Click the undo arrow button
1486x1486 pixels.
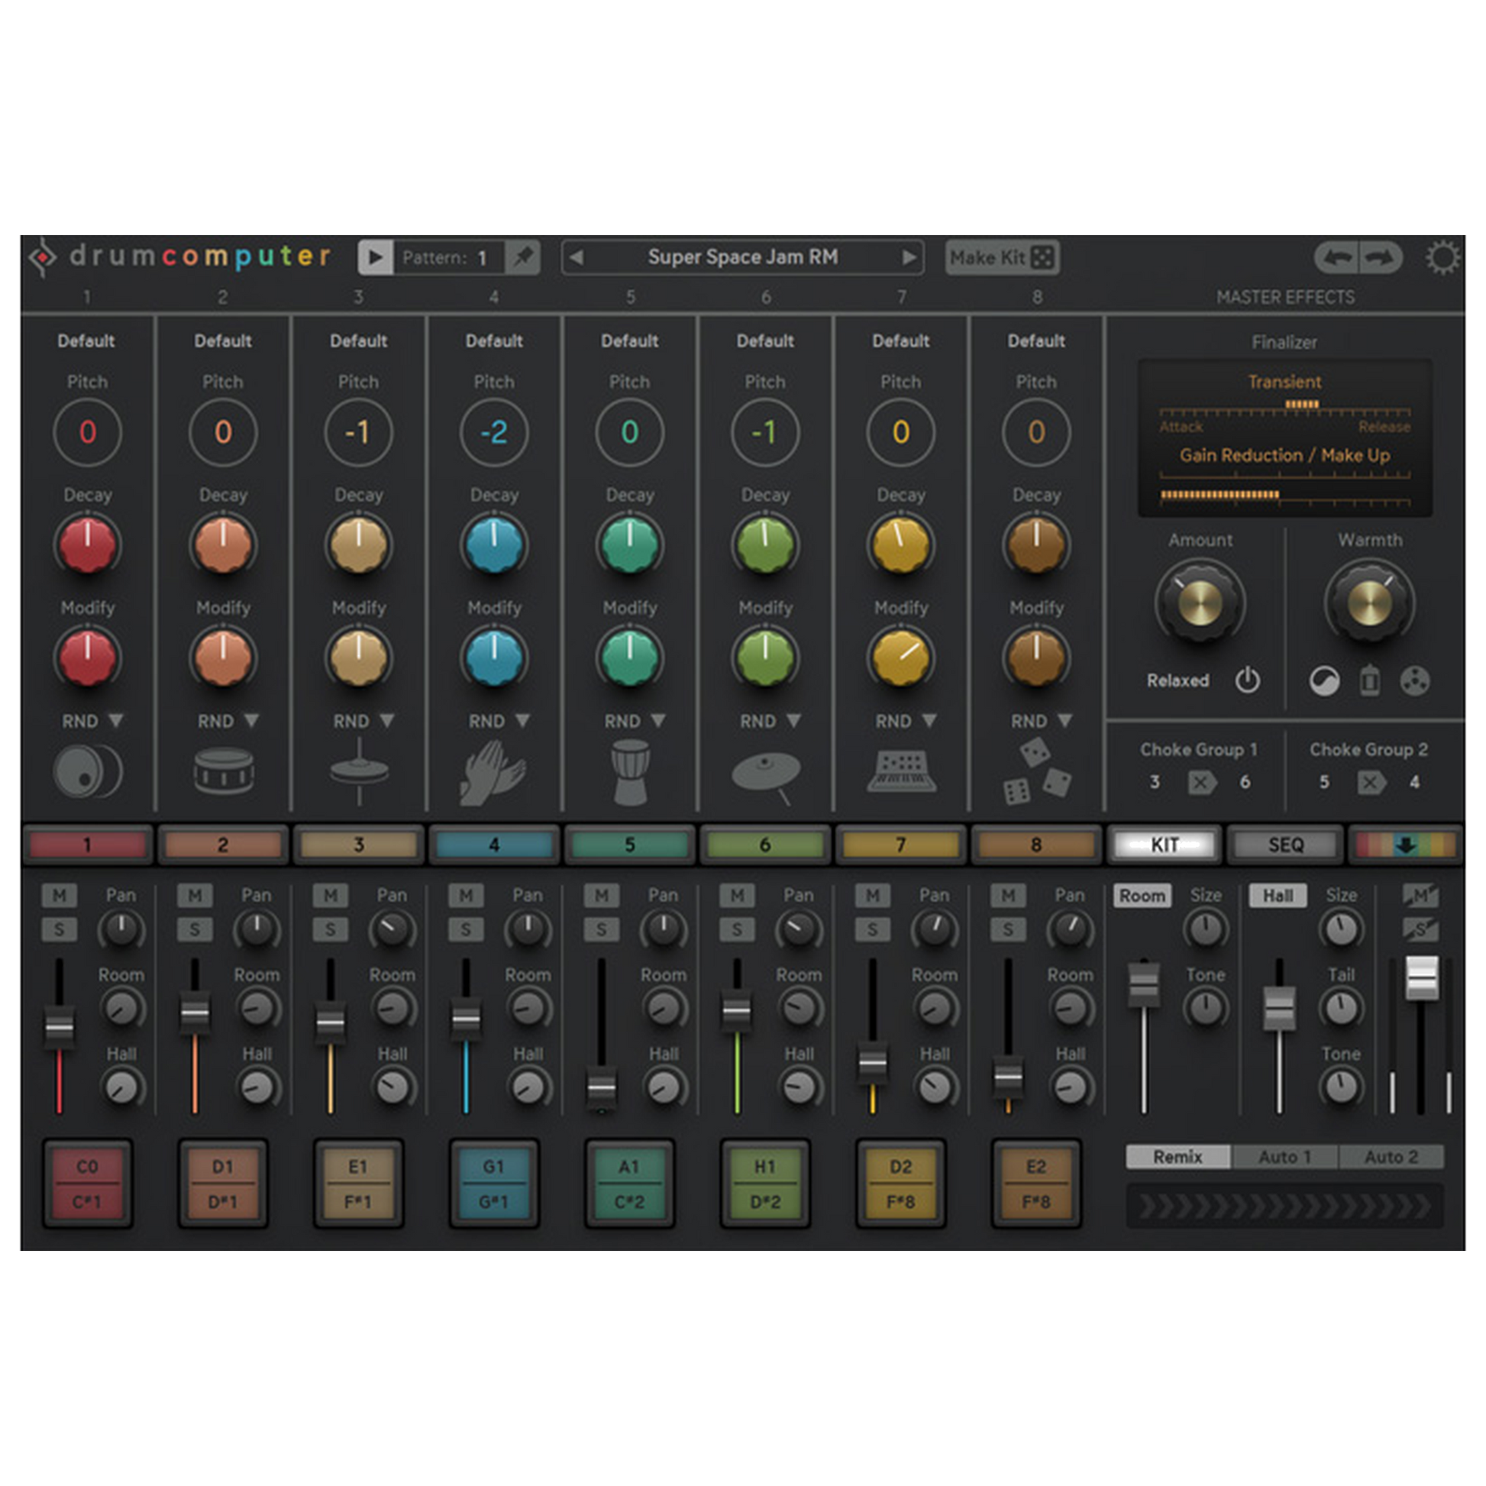click(x=1339, y=257)
